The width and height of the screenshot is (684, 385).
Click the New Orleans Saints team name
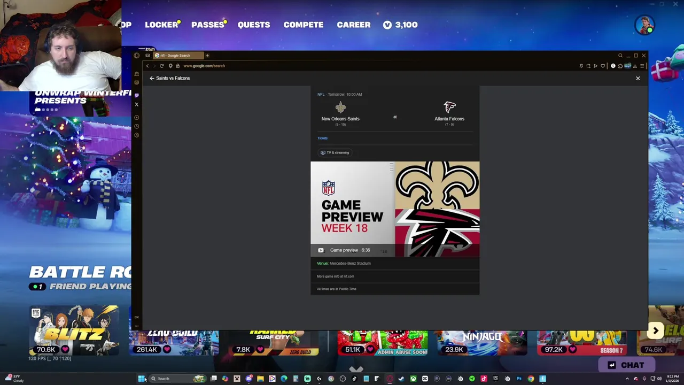pyautogui.click(x=340, y=119)
